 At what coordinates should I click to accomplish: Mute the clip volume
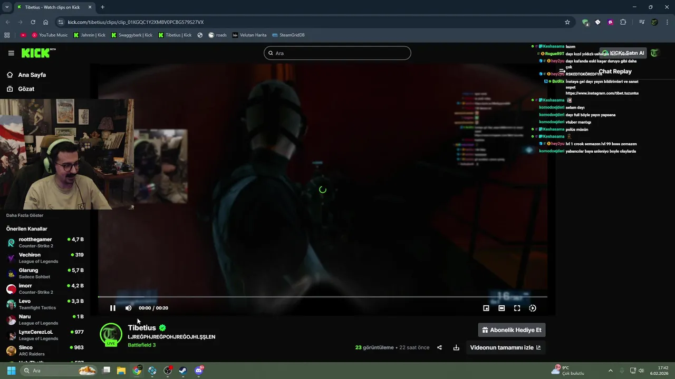(128, 308)
